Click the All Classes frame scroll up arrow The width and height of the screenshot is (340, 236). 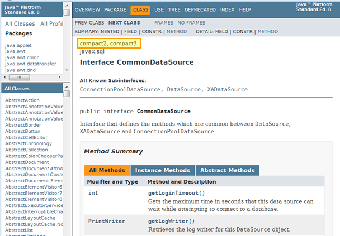(x=67, y=86)
